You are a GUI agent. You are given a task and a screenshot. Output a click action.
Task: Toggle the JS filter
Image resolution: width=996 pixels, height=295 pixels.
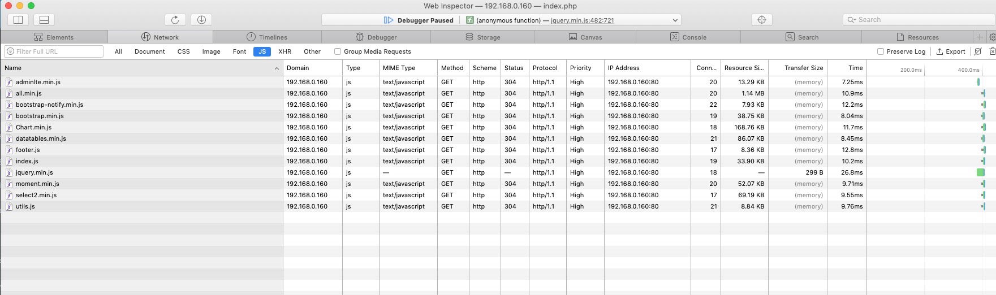262,51
